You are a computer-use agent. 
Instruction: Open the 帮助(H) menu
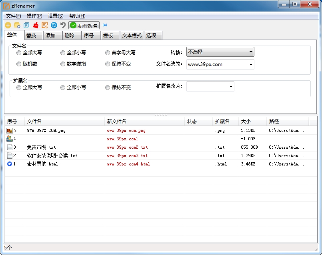pos(77,16)
